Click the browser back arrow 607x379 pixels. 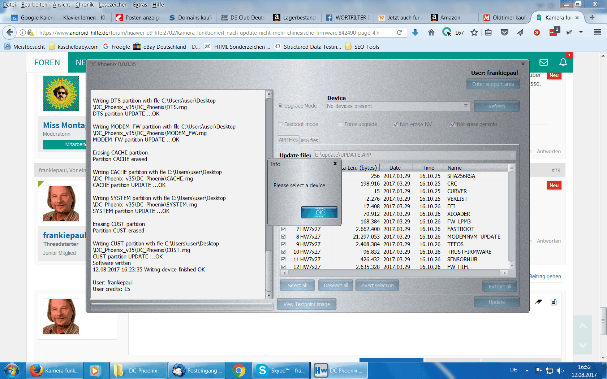(x=9, y=32)
